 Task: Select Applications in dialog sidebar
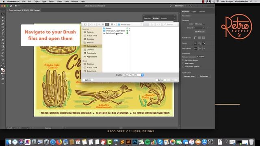92,57
